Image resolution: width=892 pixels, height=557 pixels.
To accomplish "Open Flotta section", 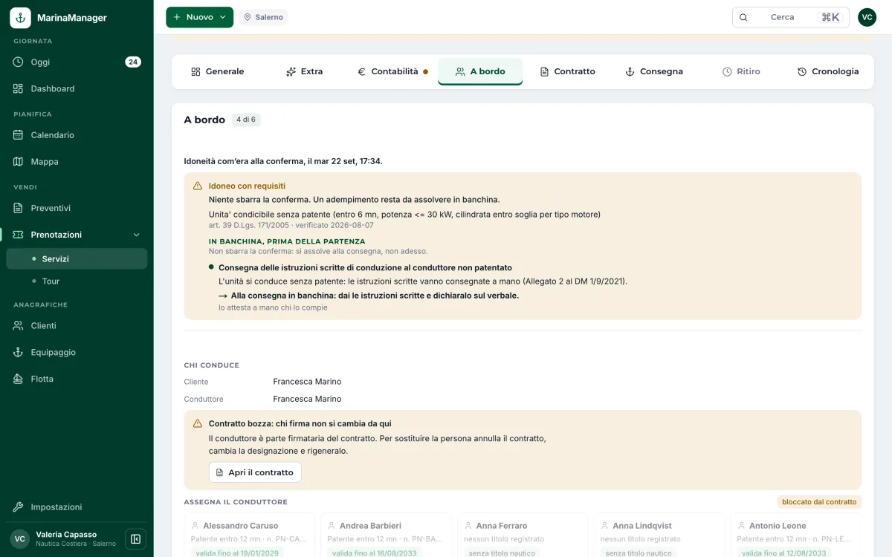I will click(x=77, y=379).
